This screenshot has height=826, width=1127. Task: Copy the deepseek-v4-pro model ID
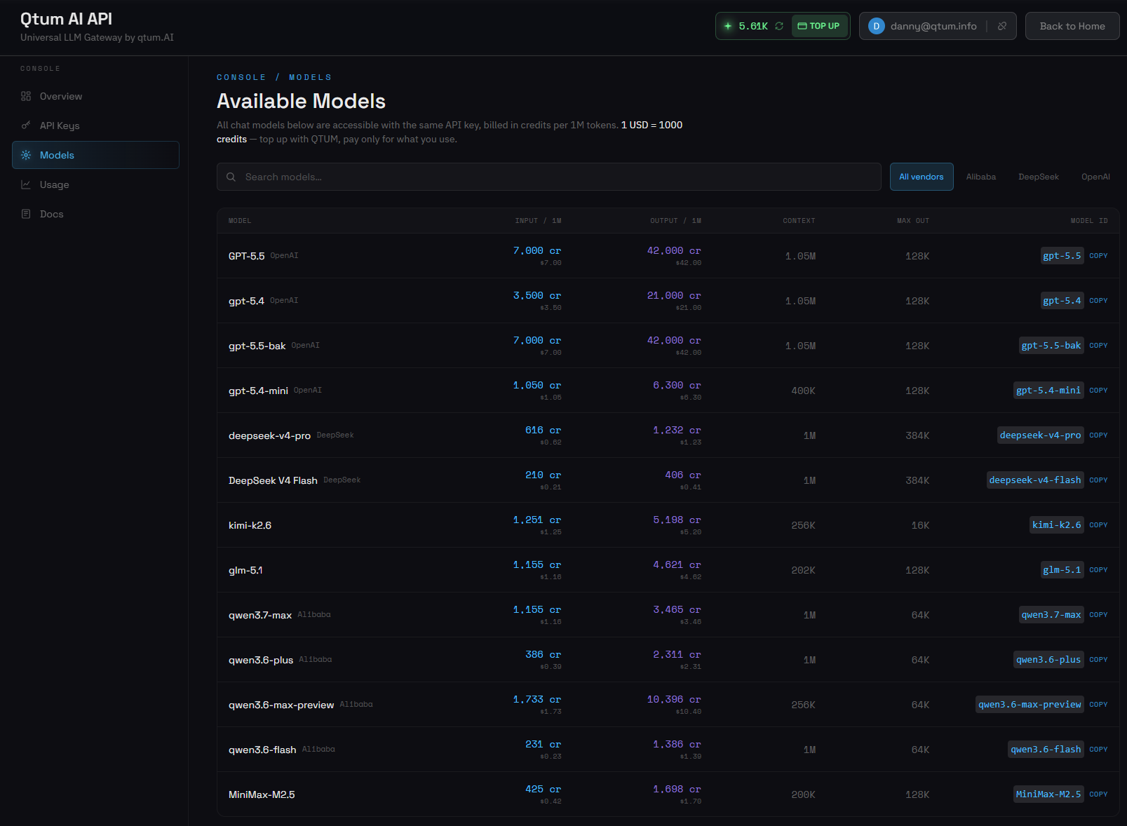click(1098, 435)
